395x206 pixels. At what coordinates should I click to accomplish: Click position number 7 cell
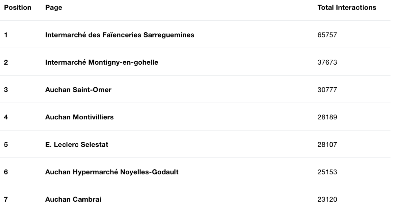[x=6, y=199]
